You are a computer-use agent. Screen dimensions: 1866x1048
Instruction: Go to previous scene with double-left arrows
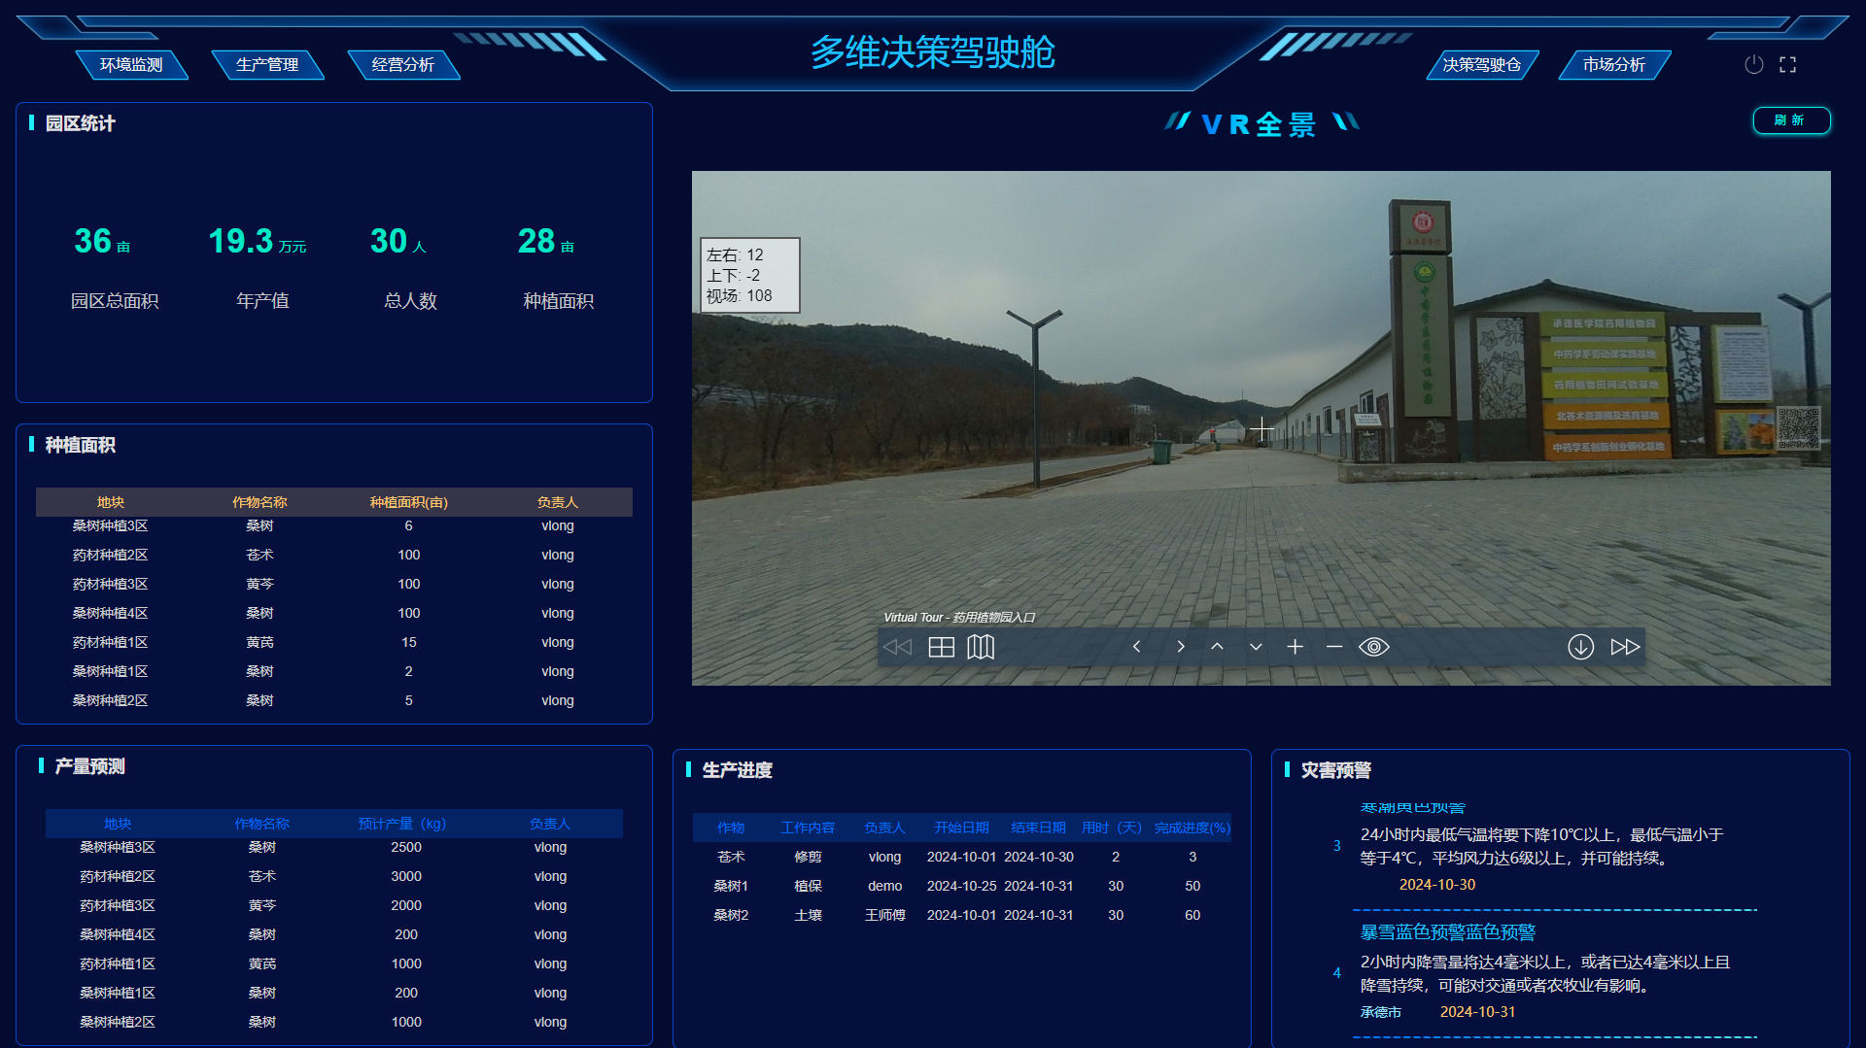tap(897, 647)
